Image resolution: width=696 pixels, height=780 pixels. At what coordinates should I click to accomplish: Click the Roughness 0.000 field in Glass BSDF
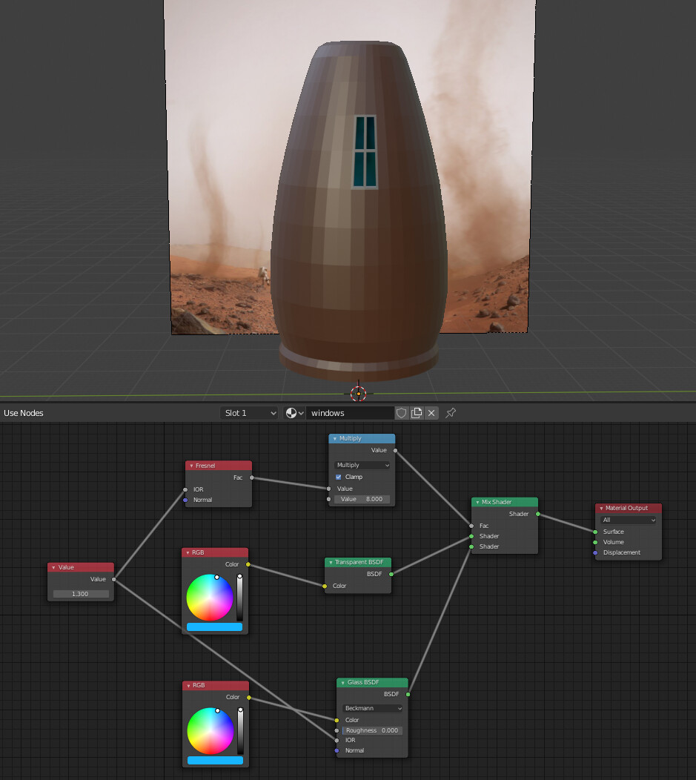(x=372, y=730)
